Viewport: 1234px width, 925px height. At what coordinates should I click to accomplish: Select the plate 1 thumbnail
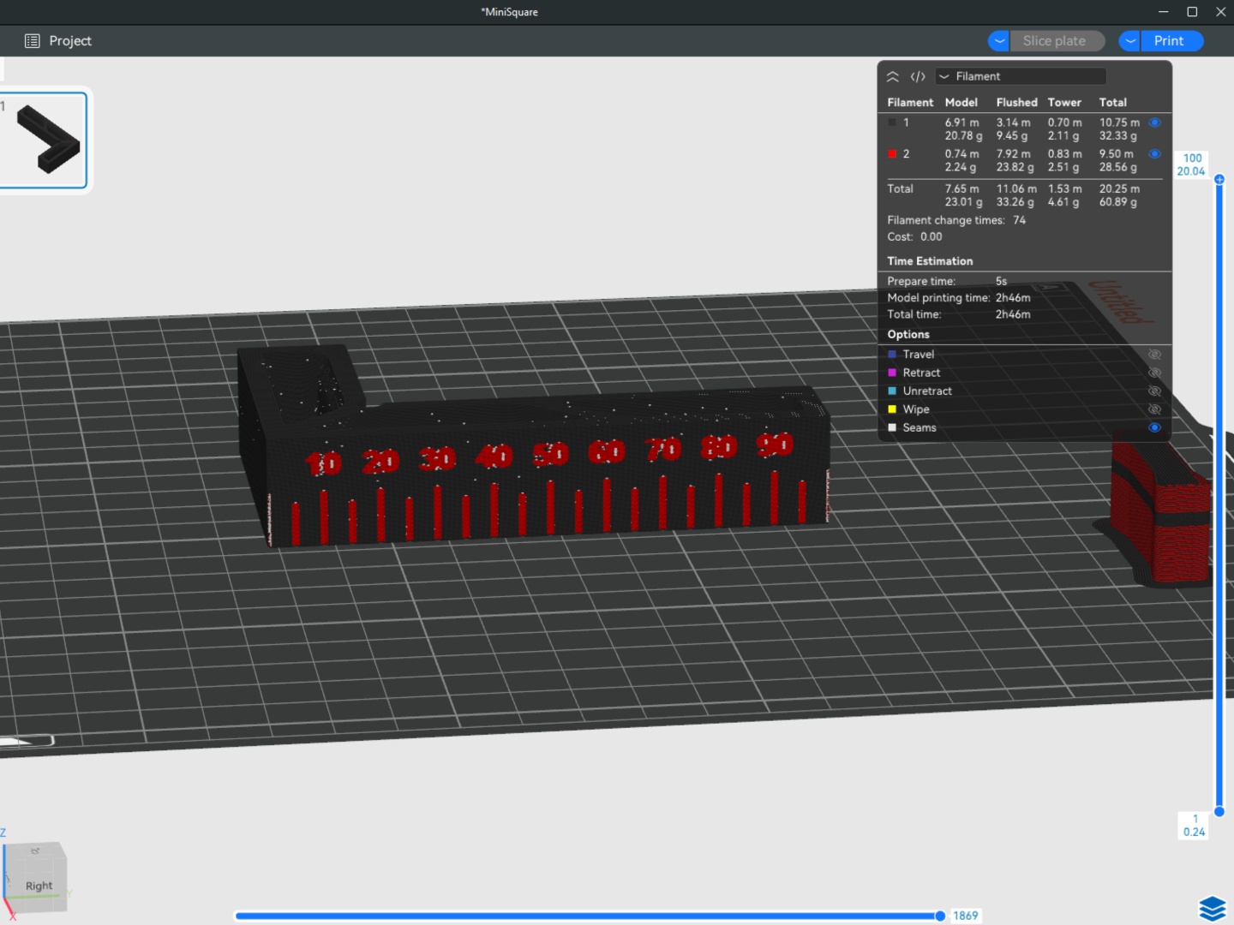[x=45, y=140]
